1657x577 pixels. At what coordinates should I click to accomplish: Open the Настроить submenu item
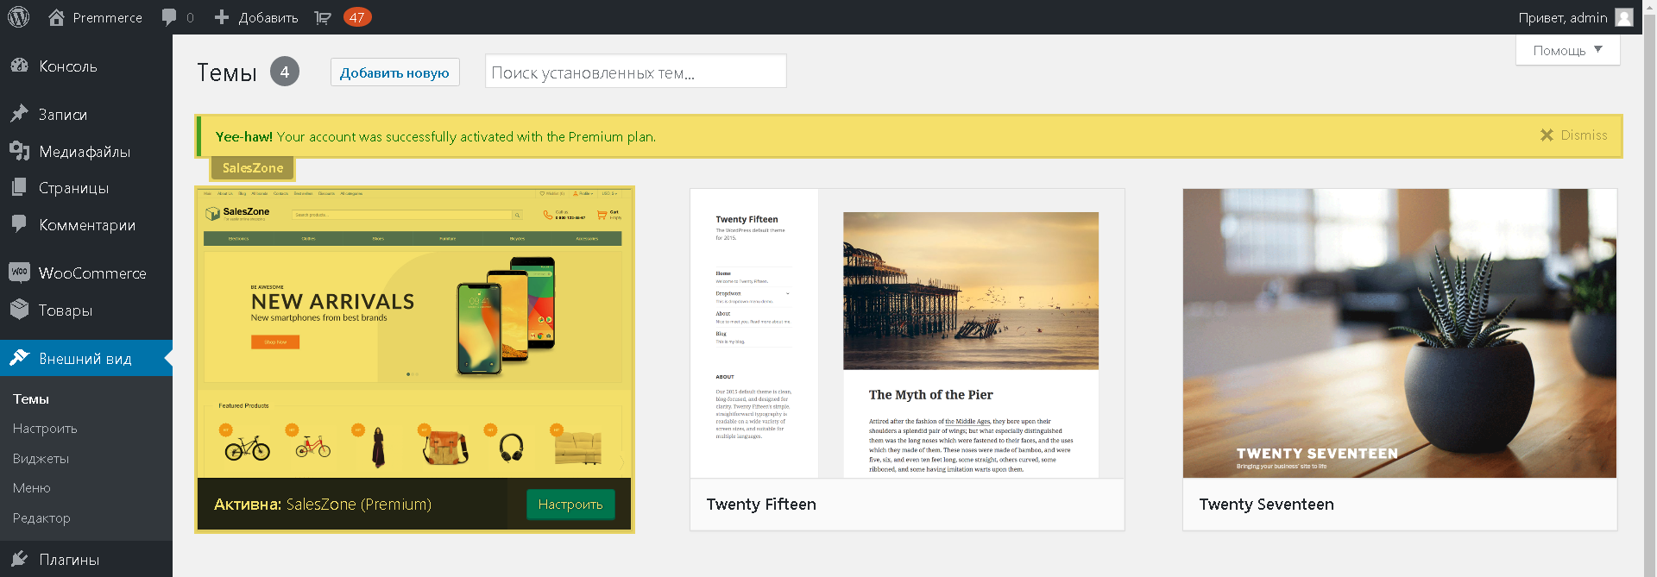tap(45, 429)
